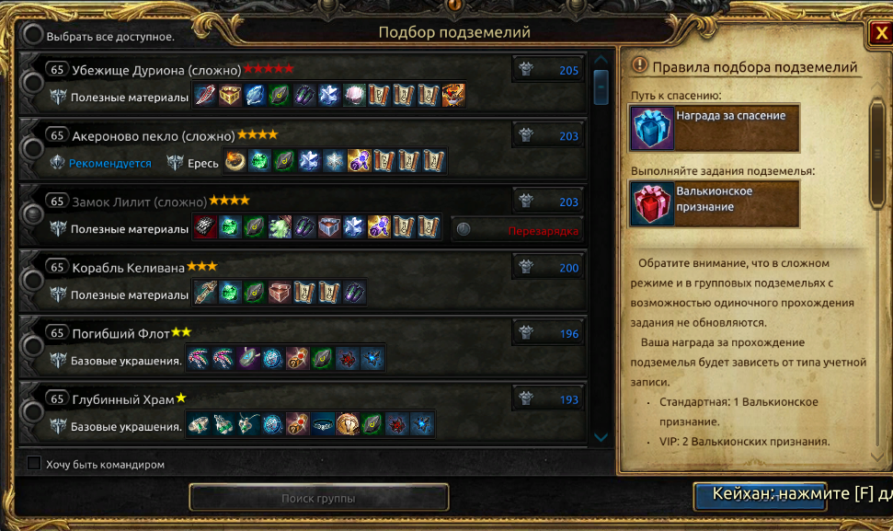The image size is (893, 531).
Task: Click the blue gift box reward icon
Action: (x=652, y=128)
